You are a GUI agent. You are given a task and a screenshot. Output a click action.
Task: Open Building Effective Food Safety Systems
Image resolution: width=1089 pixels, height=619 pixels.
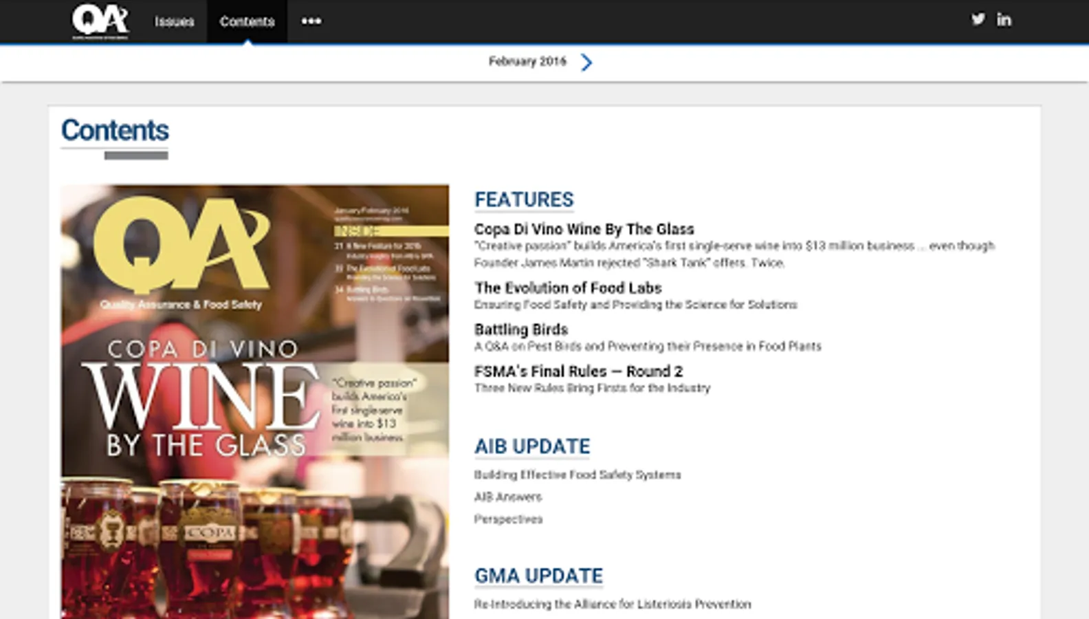pos(577,475)
